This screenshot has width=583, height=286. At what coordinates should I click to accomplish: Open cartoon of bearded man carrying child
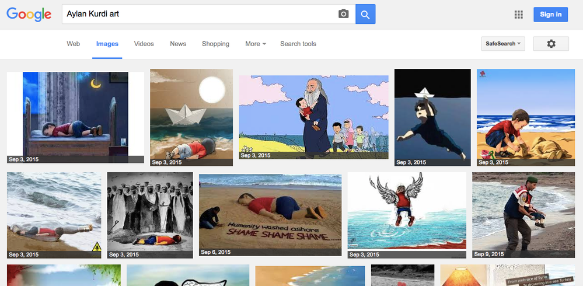pos(313,117)
